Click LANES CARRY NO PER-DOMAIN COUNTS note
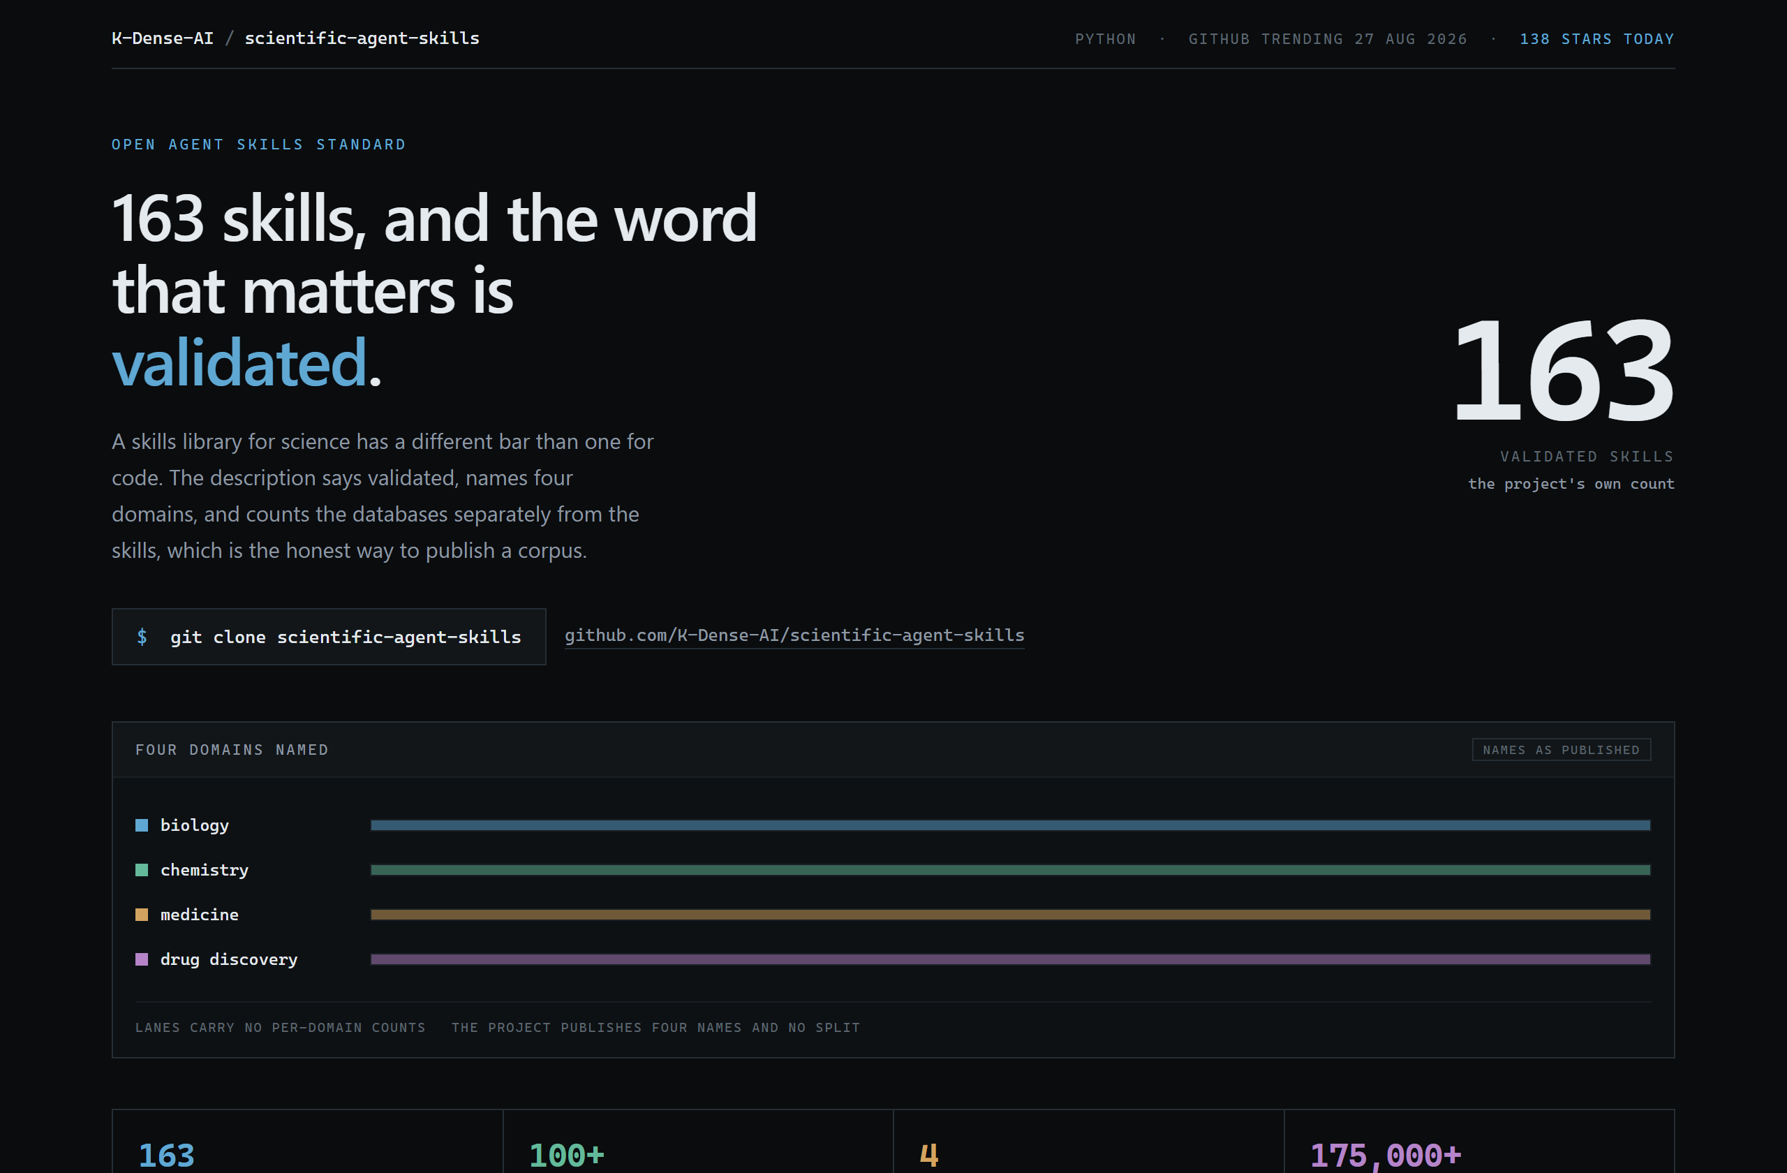The height and width of the screenshot is (1173, 1787). click(280, 1027)
